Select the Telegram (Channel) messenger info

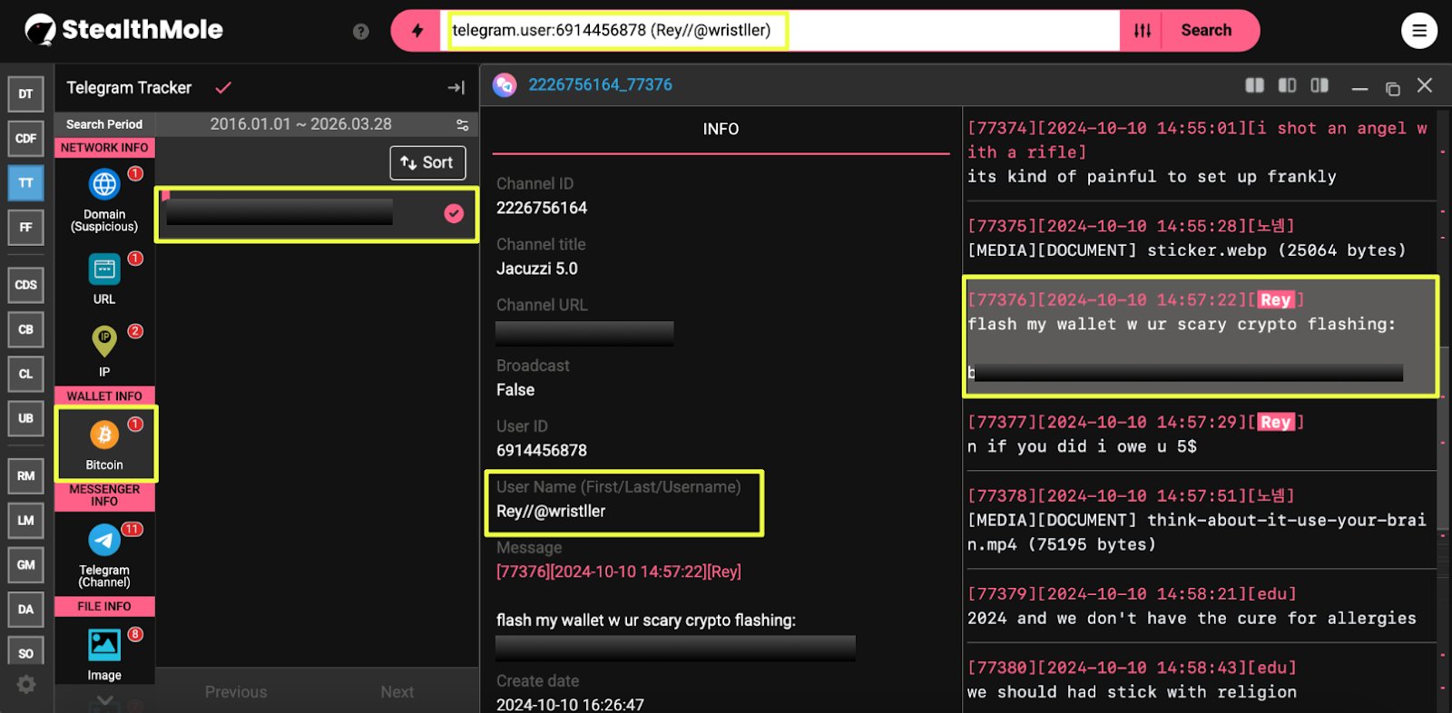(104, 541)
